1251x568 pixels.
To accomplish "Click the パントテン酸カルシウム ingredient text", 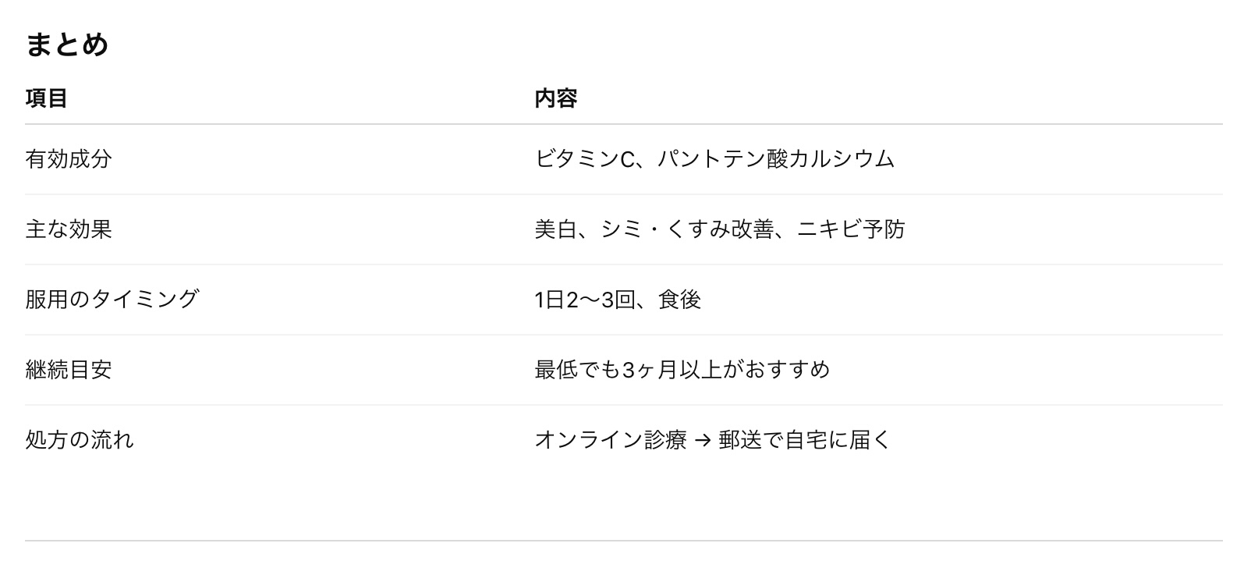I will pos(776,159).
